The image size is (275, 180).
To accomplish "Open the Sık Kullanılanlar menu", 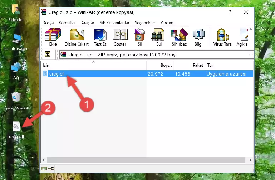I will point(114,23).
